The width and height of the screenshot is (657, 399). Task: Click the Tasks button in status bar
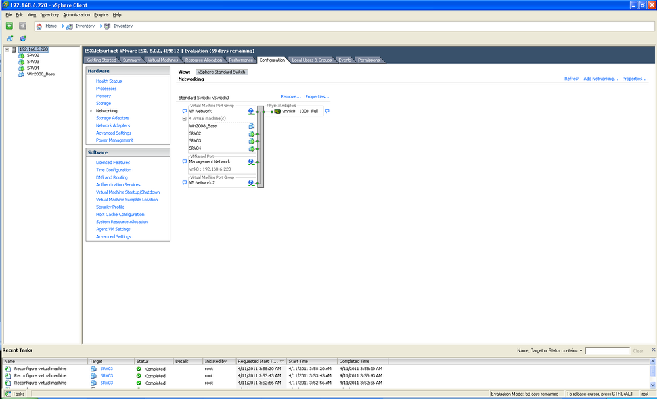[x=15, y=394]
